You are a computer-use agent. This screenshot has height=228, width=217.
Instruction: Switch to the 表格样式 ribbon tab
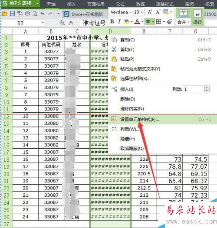pos(165,4)
